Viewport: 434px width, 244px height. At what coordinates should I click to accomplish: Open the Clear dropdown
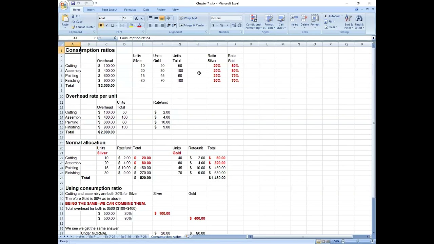pyautogui.click(x=330, y=27)
